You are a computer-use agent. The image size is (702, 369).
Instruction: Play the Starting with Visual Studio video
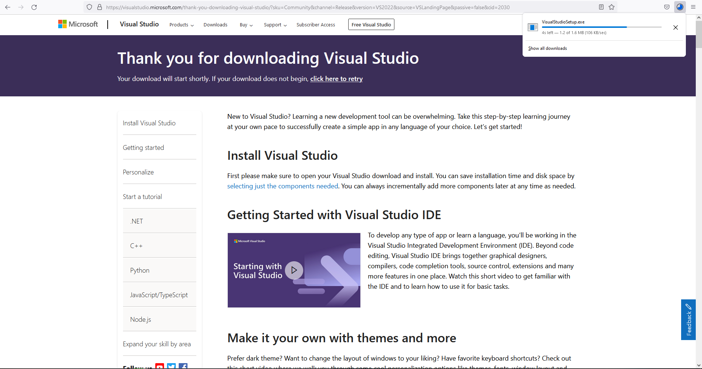(294, 270)
